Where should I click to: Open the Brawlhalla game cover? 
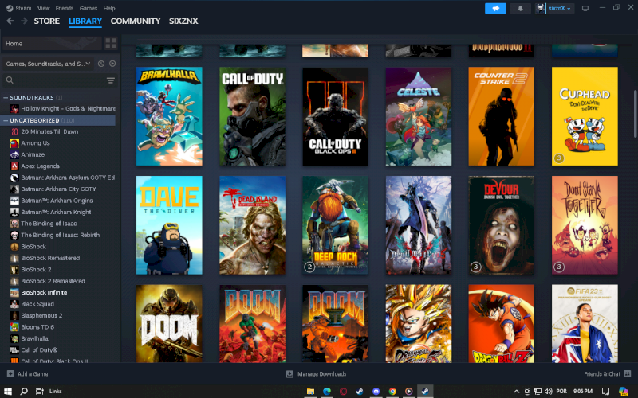pos(169,116)
